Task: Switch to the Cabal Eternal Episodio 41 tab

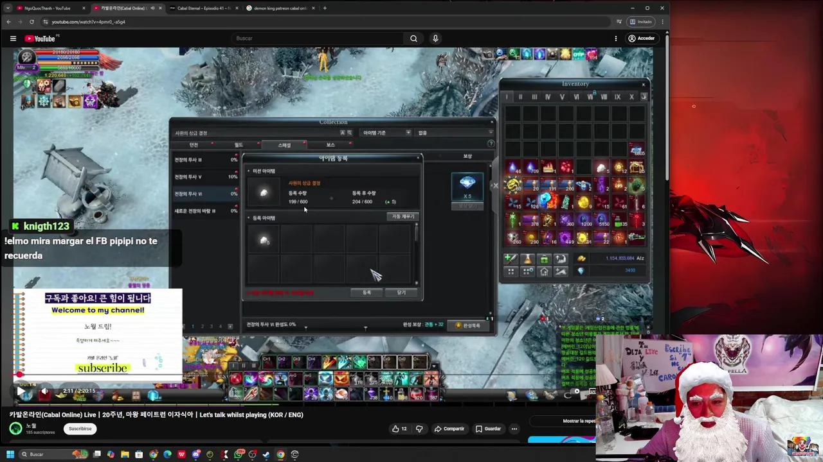Action: tap(203, 8)
